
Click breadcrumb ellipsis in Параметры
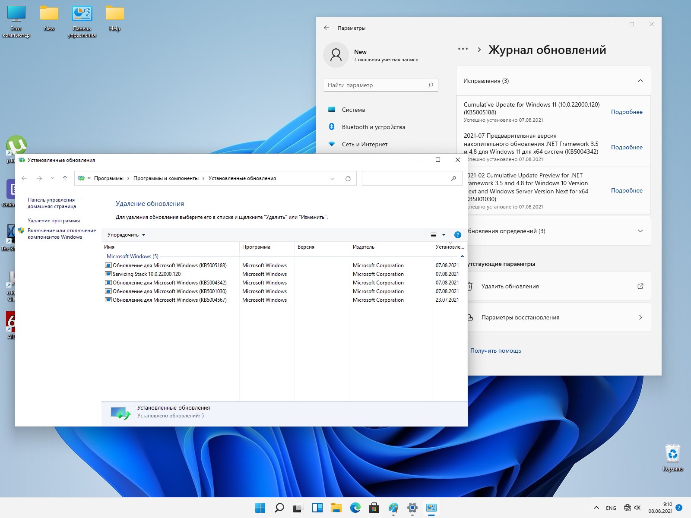(463, 49)
